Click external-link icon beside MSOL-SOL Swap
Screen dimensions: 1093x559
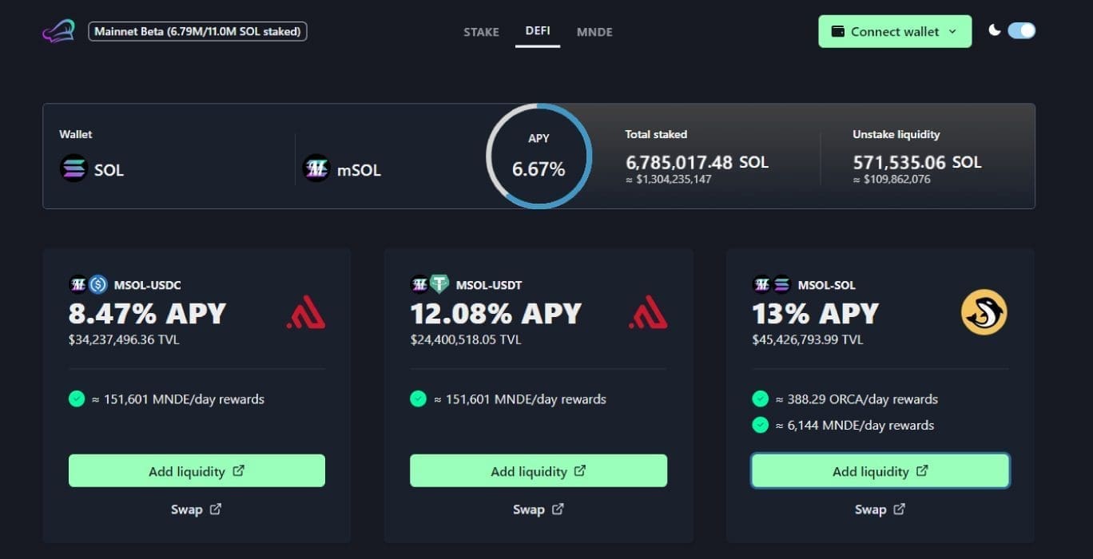(899, 509)
